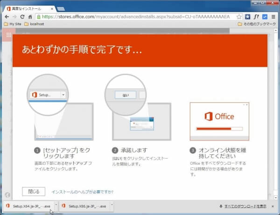280x215 pixels.
Task: Click the heading あとわずかの手順で完了です...
Action: [82, 49]
